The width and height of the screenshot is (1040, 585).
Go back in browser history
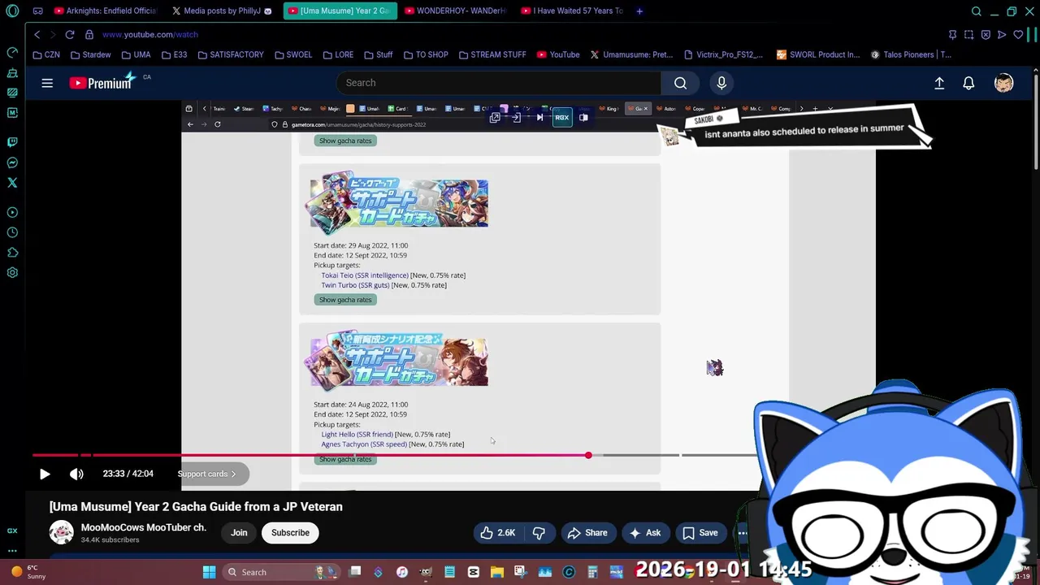pos(37,34)
